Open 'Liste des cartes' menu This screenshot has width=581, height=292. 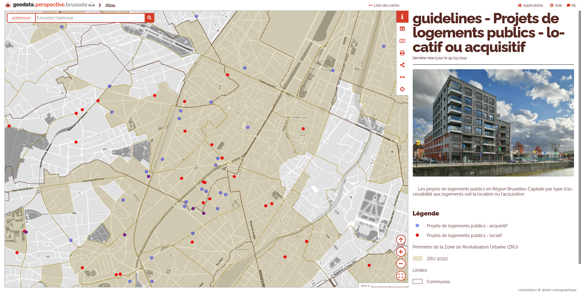coord(384,5)
